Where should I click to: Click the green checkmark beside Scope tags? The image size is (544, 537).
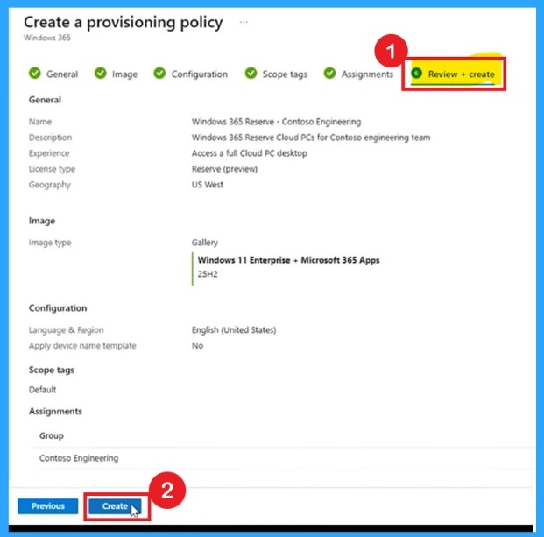pos(251,74)
